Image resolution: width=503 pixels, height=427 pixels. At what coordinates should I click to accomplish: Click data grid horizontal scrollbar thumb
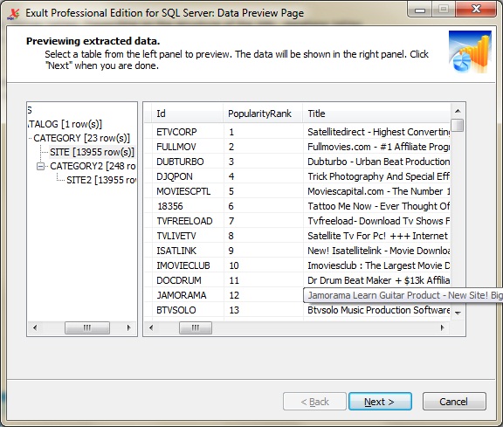click(x=196, y=327)
